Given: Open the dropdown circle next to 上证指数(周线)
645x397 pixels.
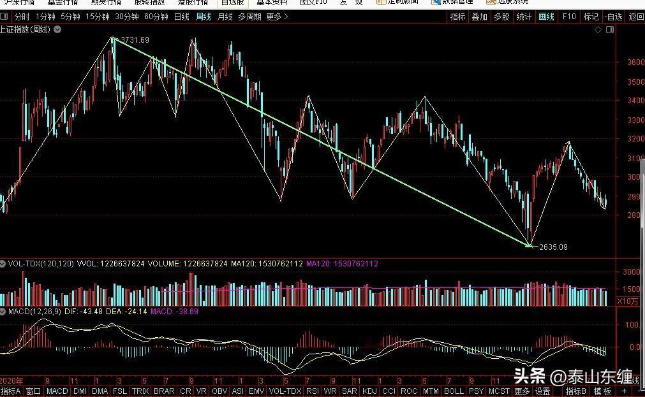Looking at the screenshot, I should coord(57,29).
